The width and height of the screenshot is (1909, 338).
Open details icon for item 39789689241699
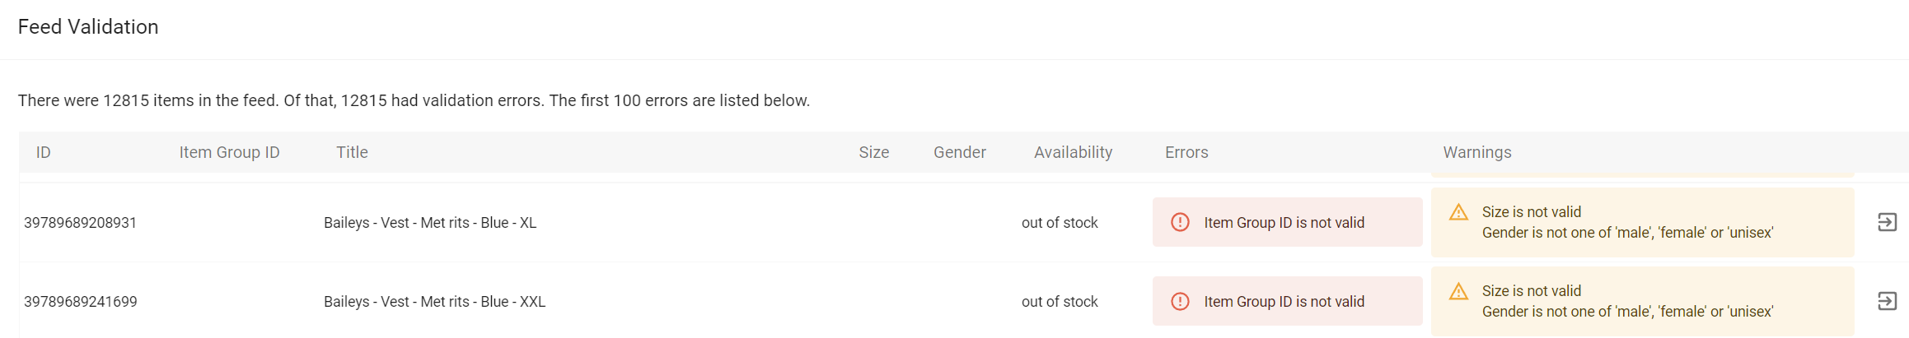click(x=1887, y=301)
